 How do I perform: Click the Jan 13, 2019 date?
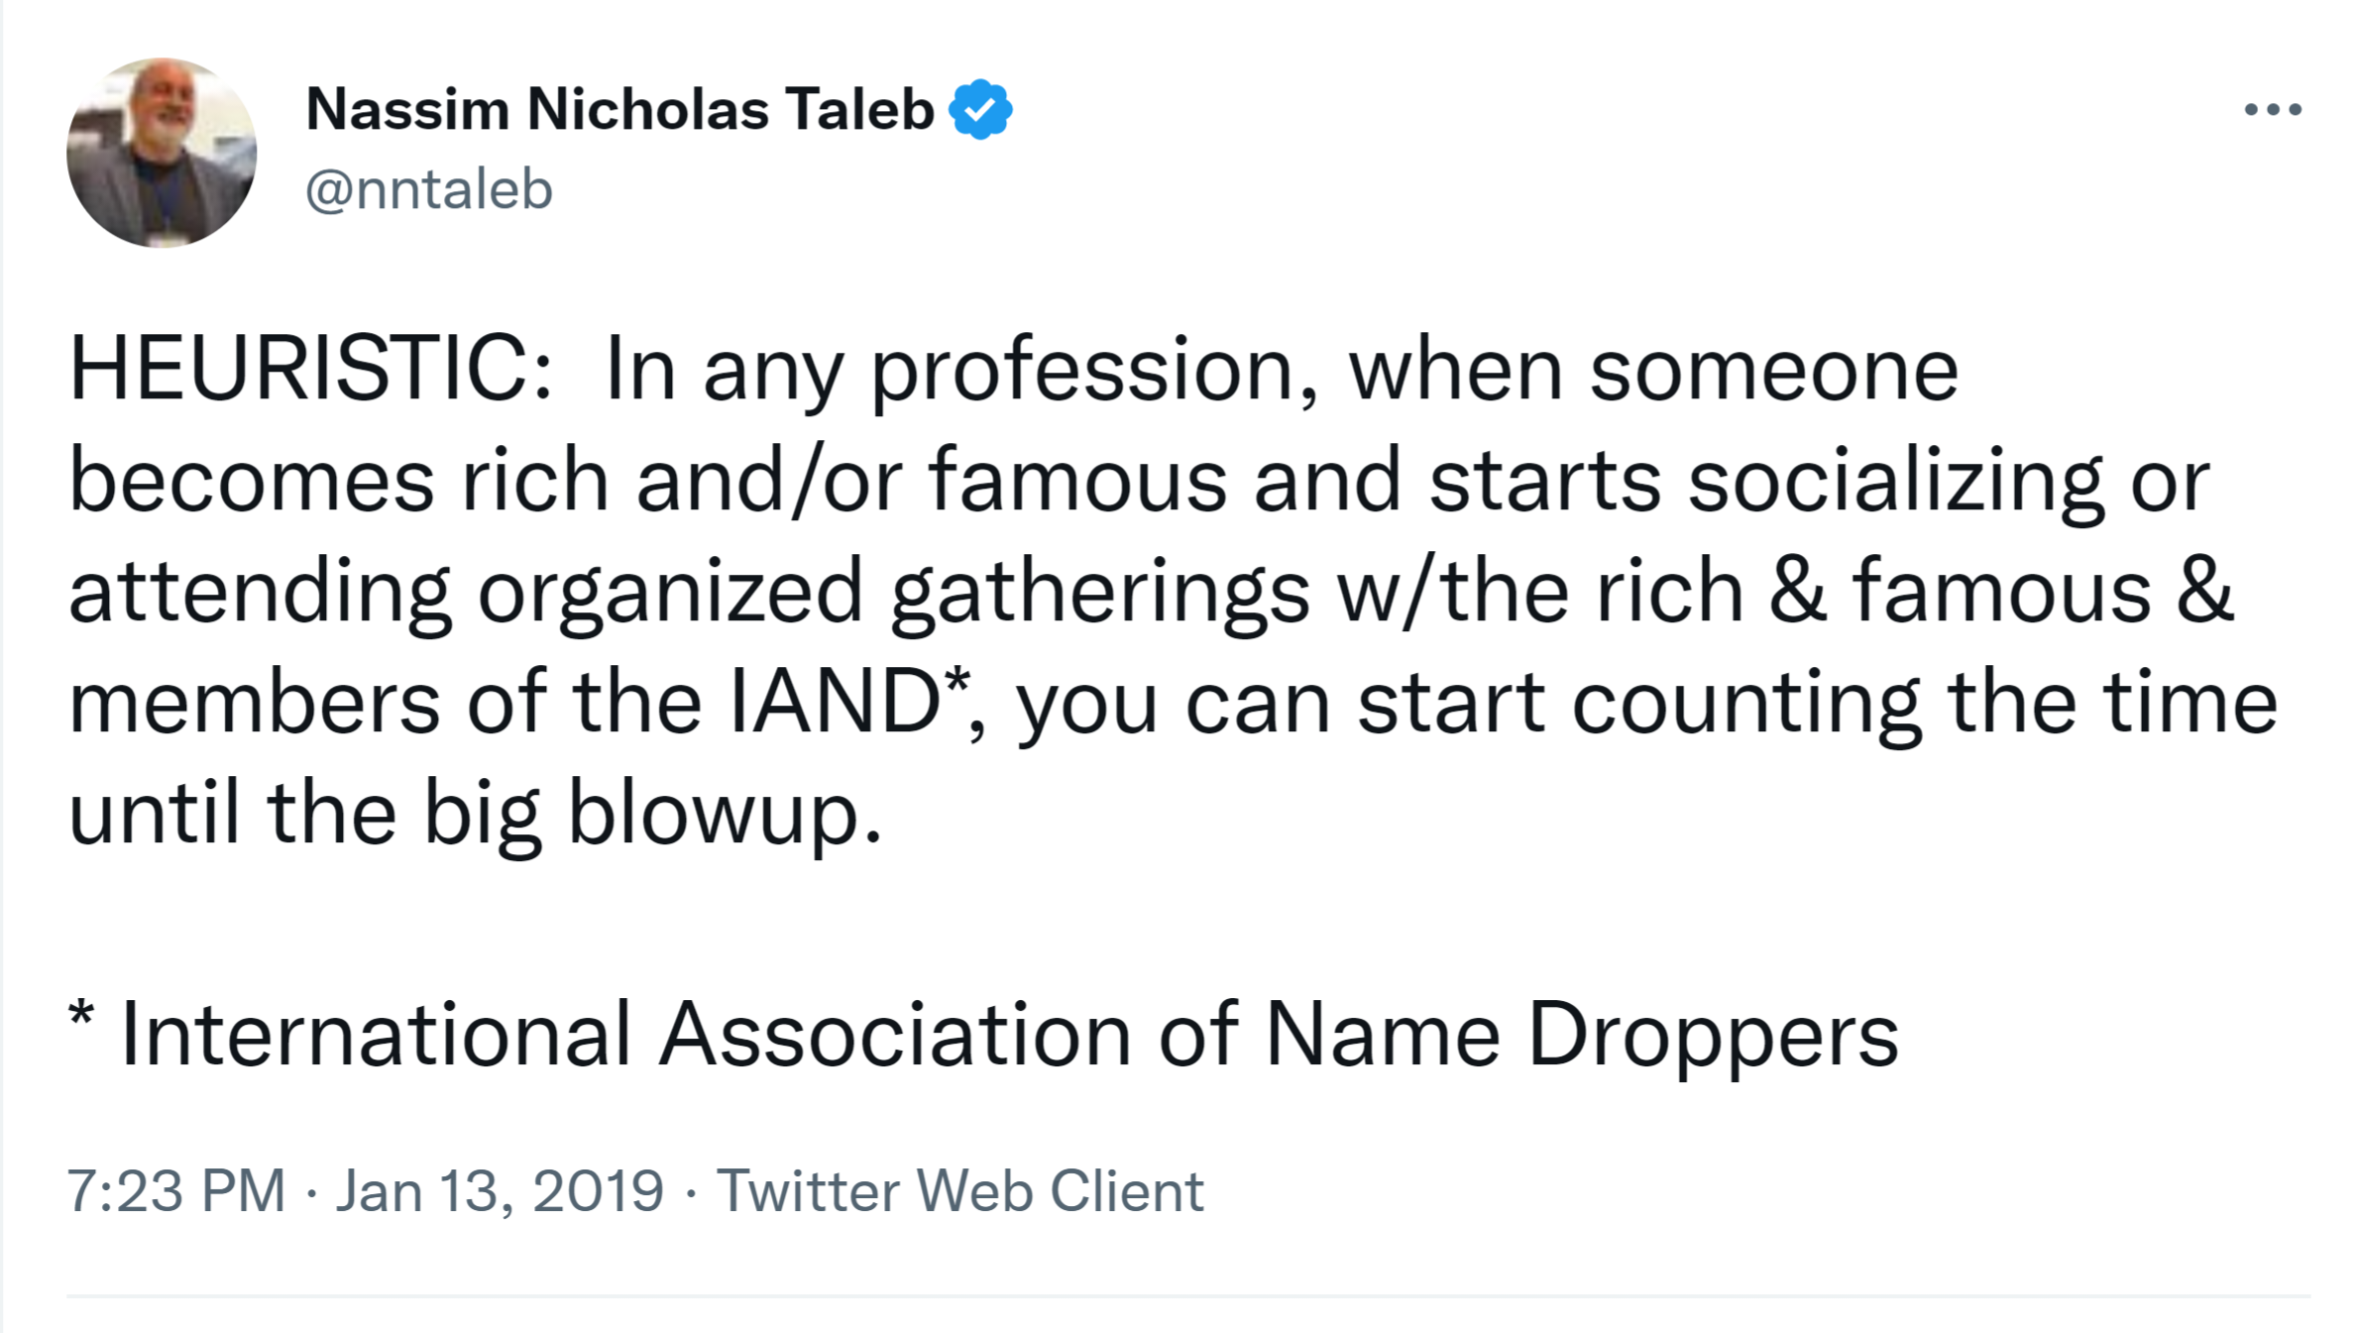coord(500,1190)
